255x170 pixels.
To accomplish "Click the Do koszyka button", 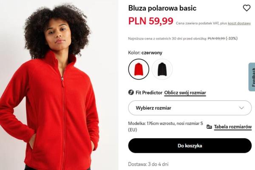I will [190, 146].
